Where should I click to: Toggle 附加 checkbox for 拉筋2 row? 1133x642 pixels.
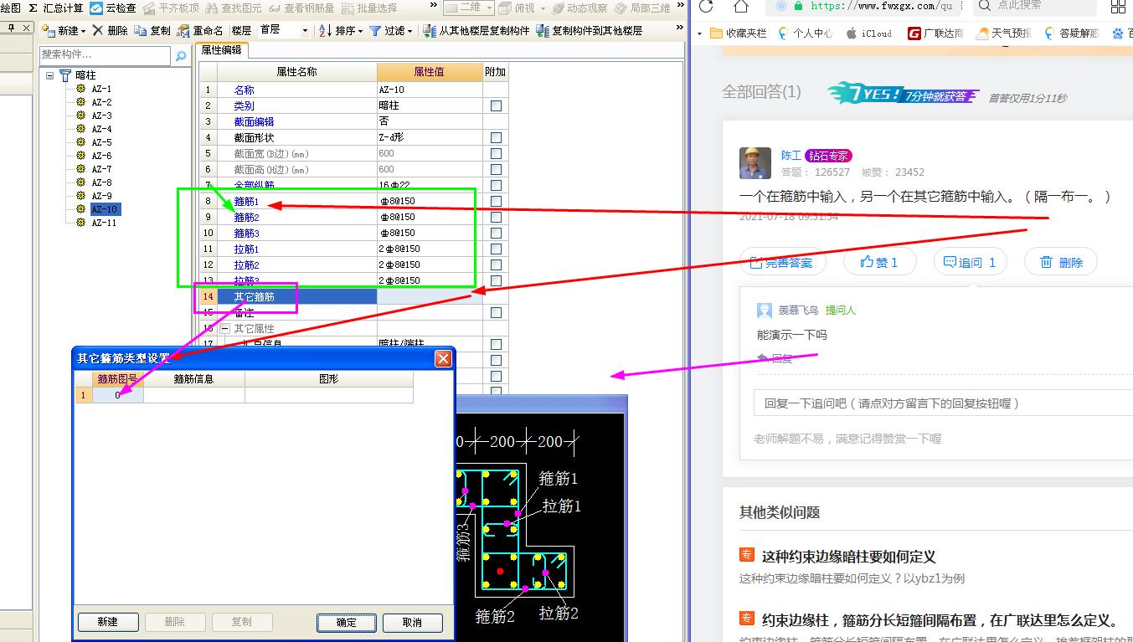[496, 265]
